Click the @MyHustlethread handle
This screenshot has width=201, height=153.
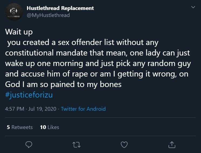(48, 15)
